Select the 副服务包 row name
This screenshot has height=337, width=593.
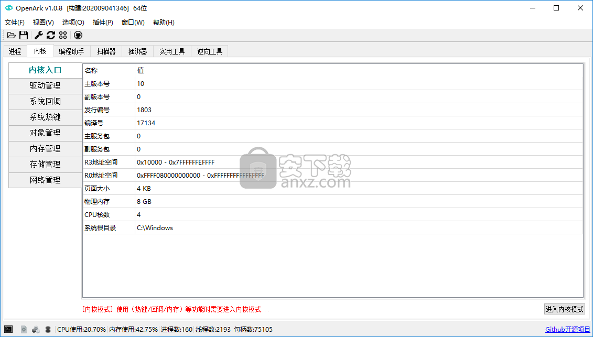point(97,149)
